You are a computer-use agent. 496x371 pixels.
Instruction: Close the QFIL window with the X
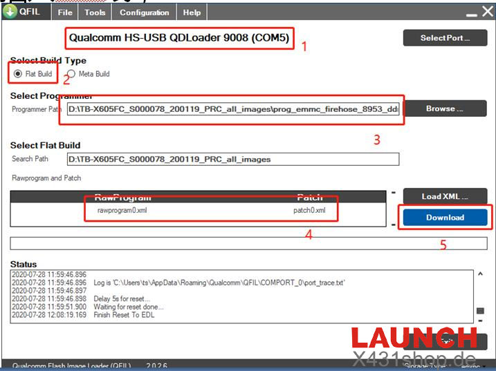(487, 12)
